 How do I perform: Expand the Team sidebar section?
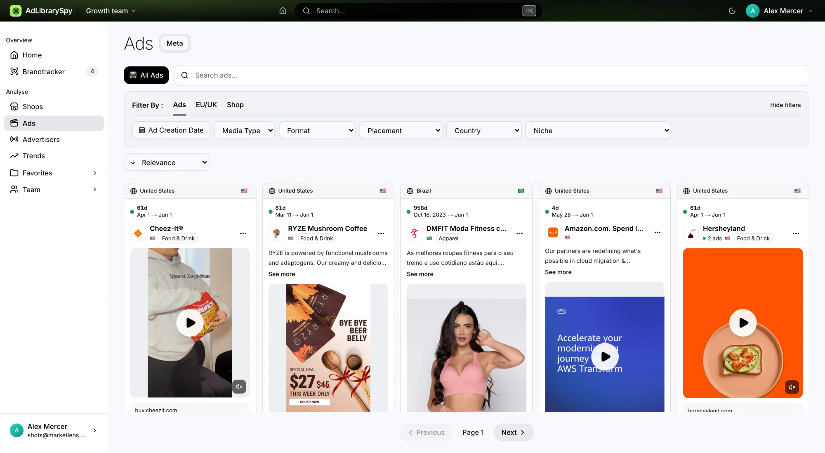coord(54,189)
